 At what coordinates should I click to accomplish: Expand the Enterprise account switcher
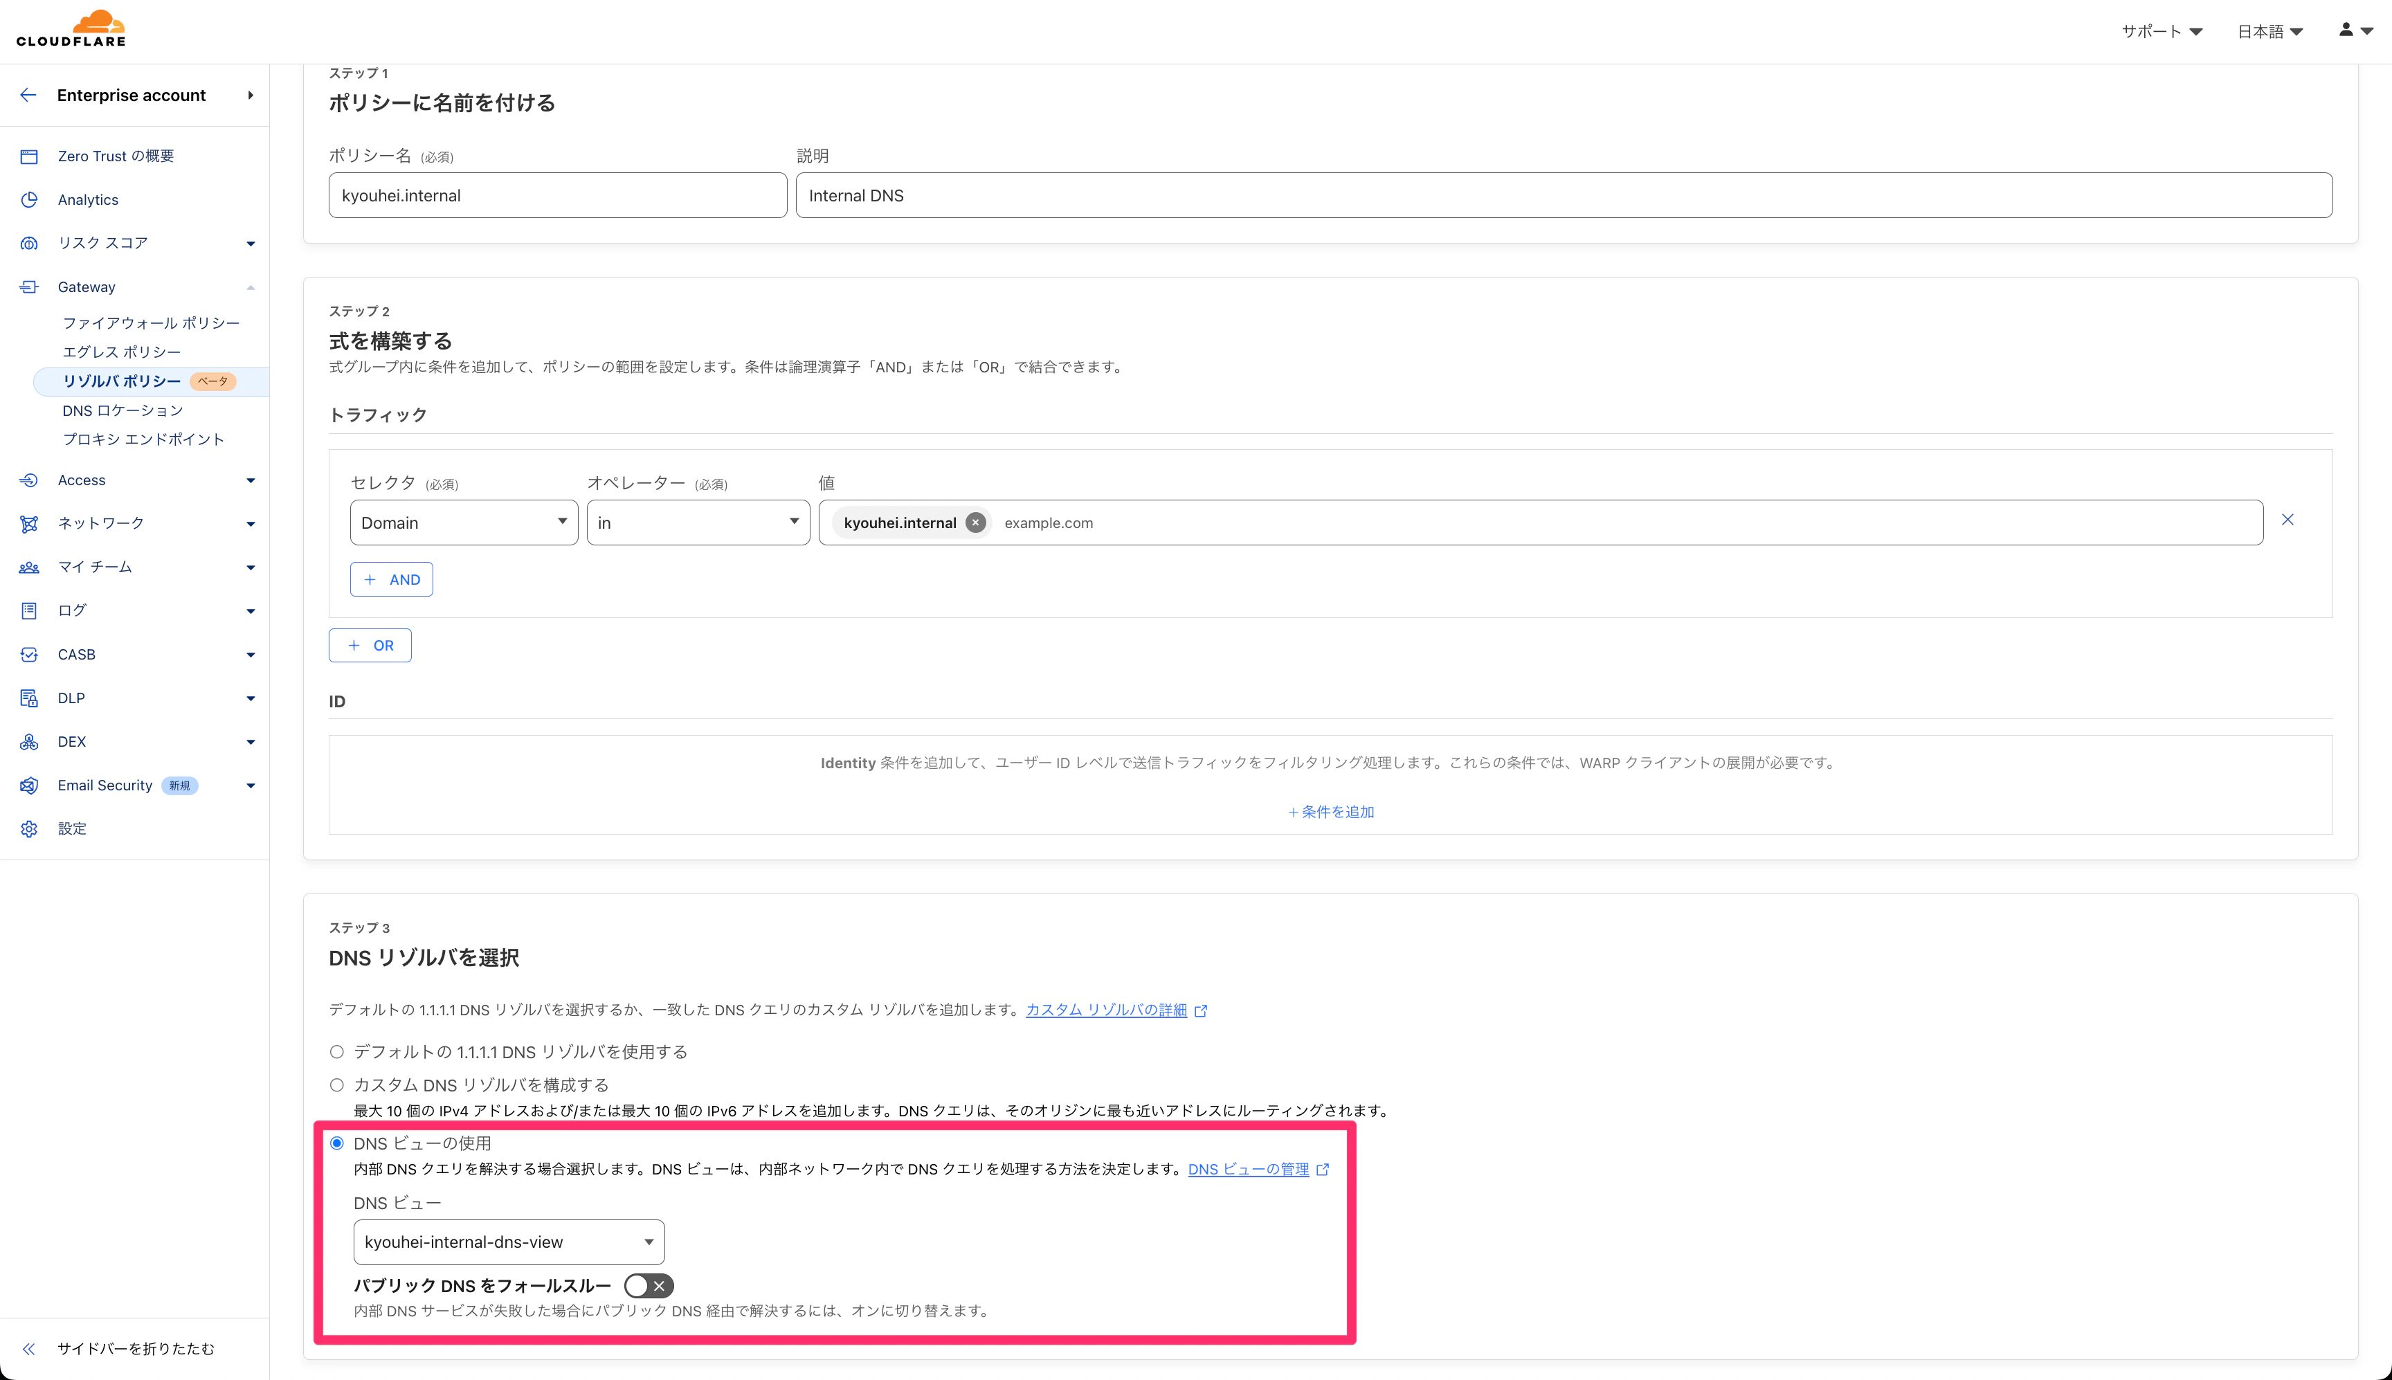coord(250,95)
